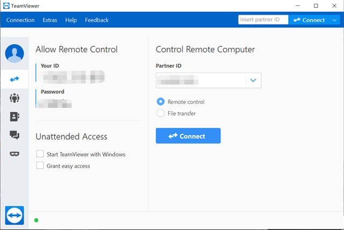
Task: Click the blurred Your ID value
Action: 71,77
